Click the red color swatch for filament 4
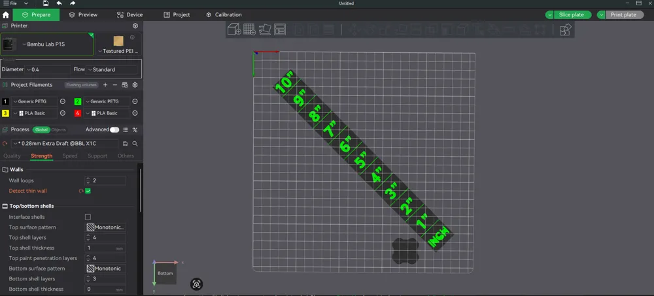The width and height of the screenshot is (654, 296). click(78, 113)
